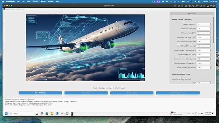Open the notification bell in system tray

[213, 113]
